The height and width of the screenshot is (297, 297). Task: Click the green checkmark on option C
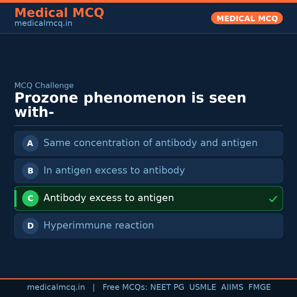(273, 199)
